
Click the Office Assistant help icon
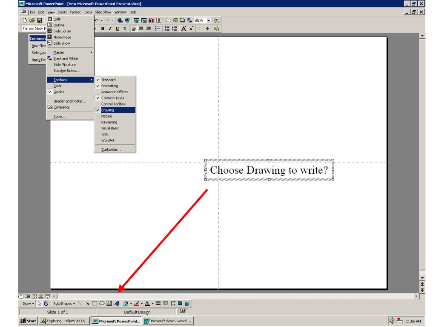(x=217, y=20)
